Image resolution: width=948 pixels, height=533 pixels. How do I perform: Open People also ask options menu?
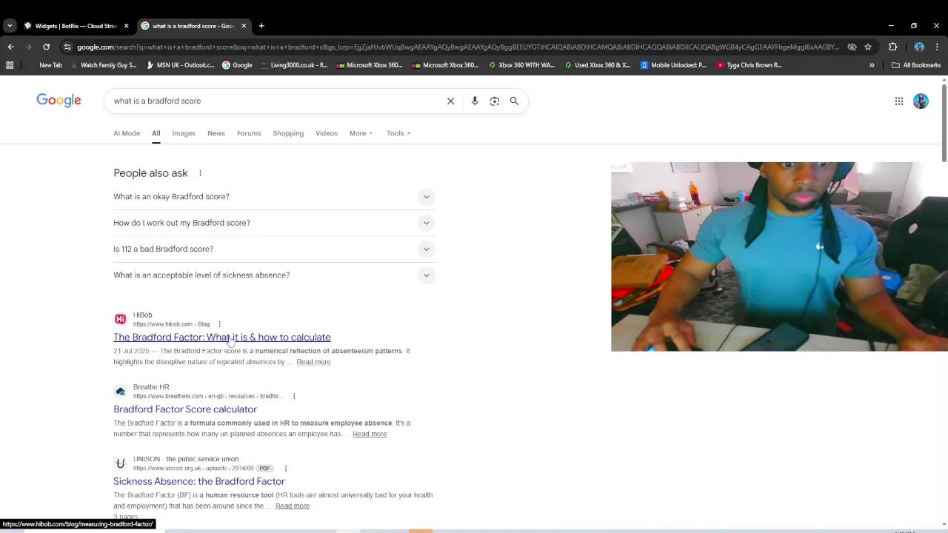pyautogui.click(x=200, y=173)
